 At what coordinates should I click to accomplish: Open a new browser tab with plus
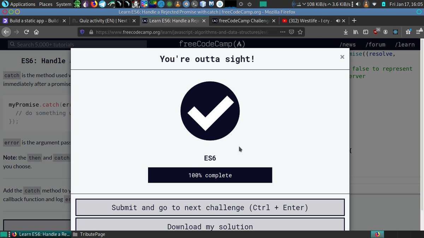coord(354,21)
